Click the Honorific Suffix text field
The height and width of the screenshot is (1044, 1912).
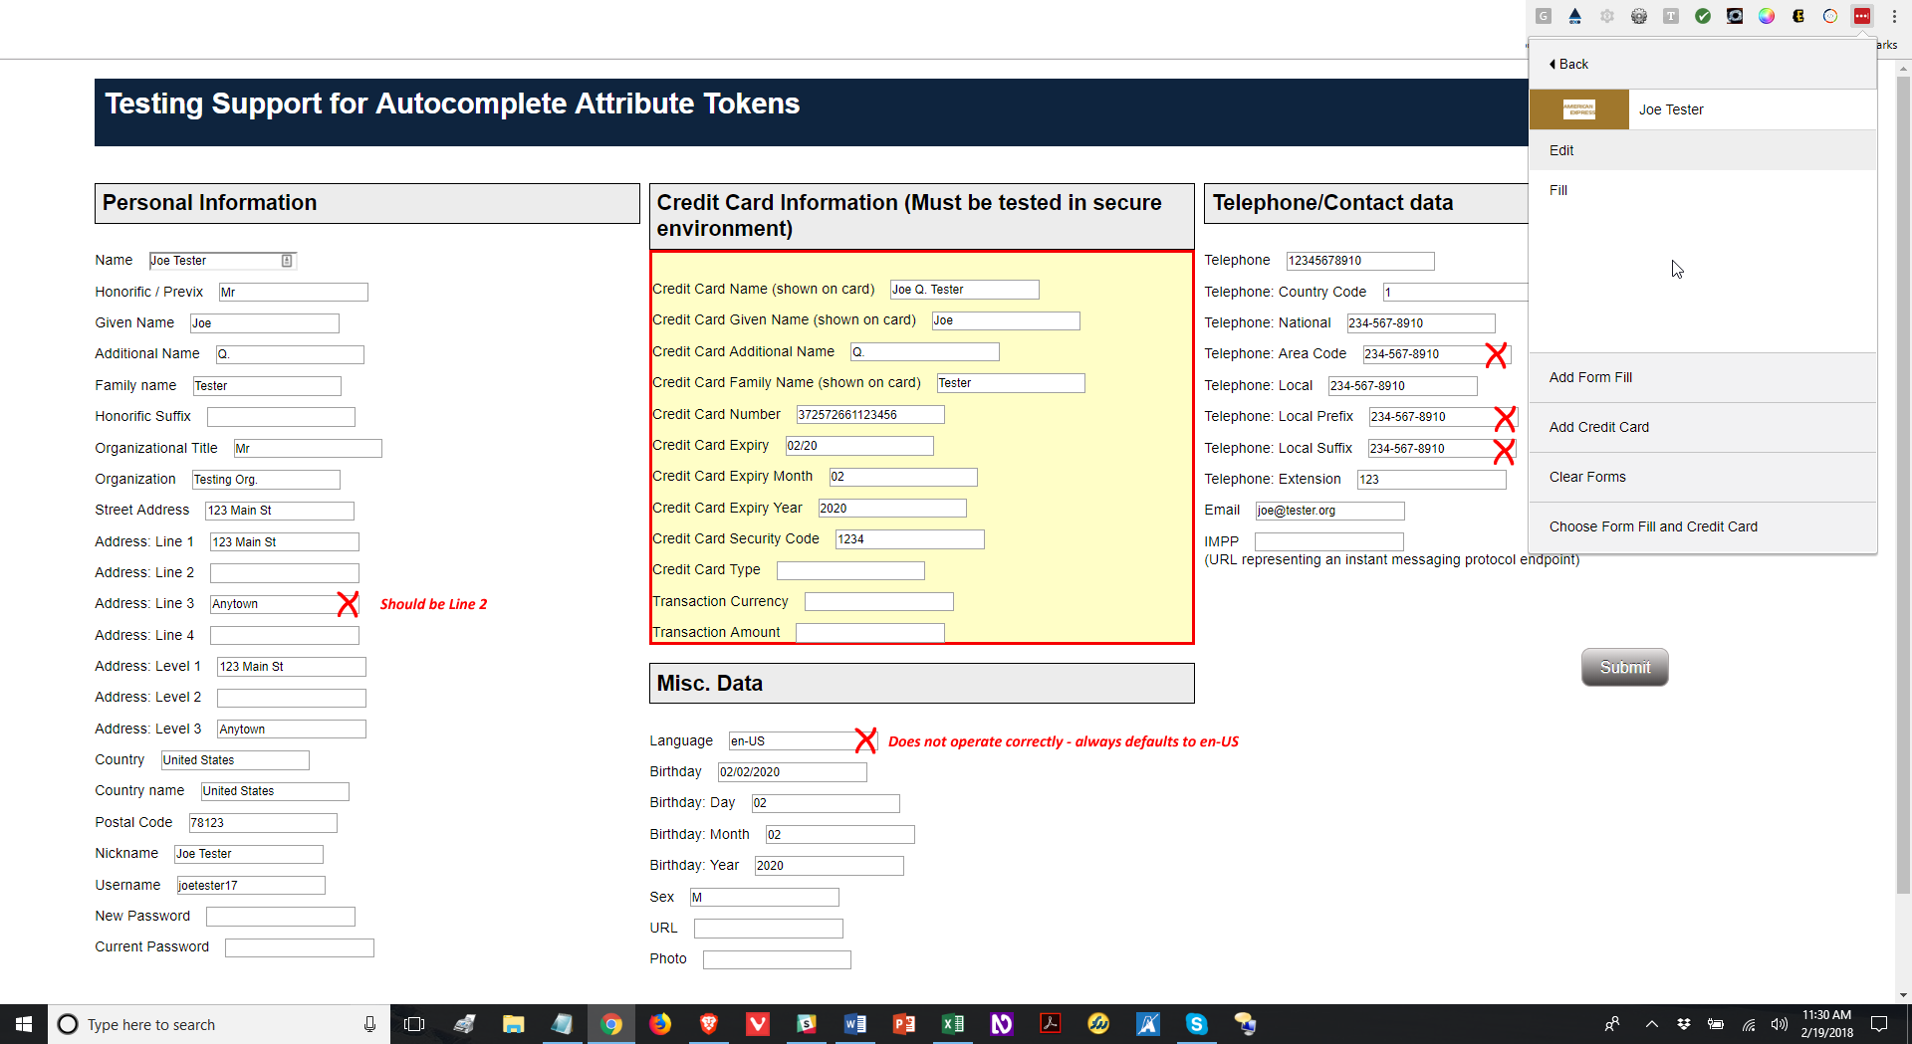(281, 417)
